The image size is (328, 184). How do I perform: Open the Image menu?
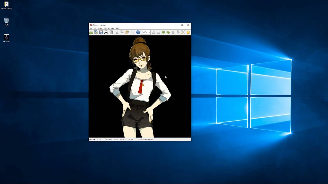click(x=100, y=28)
